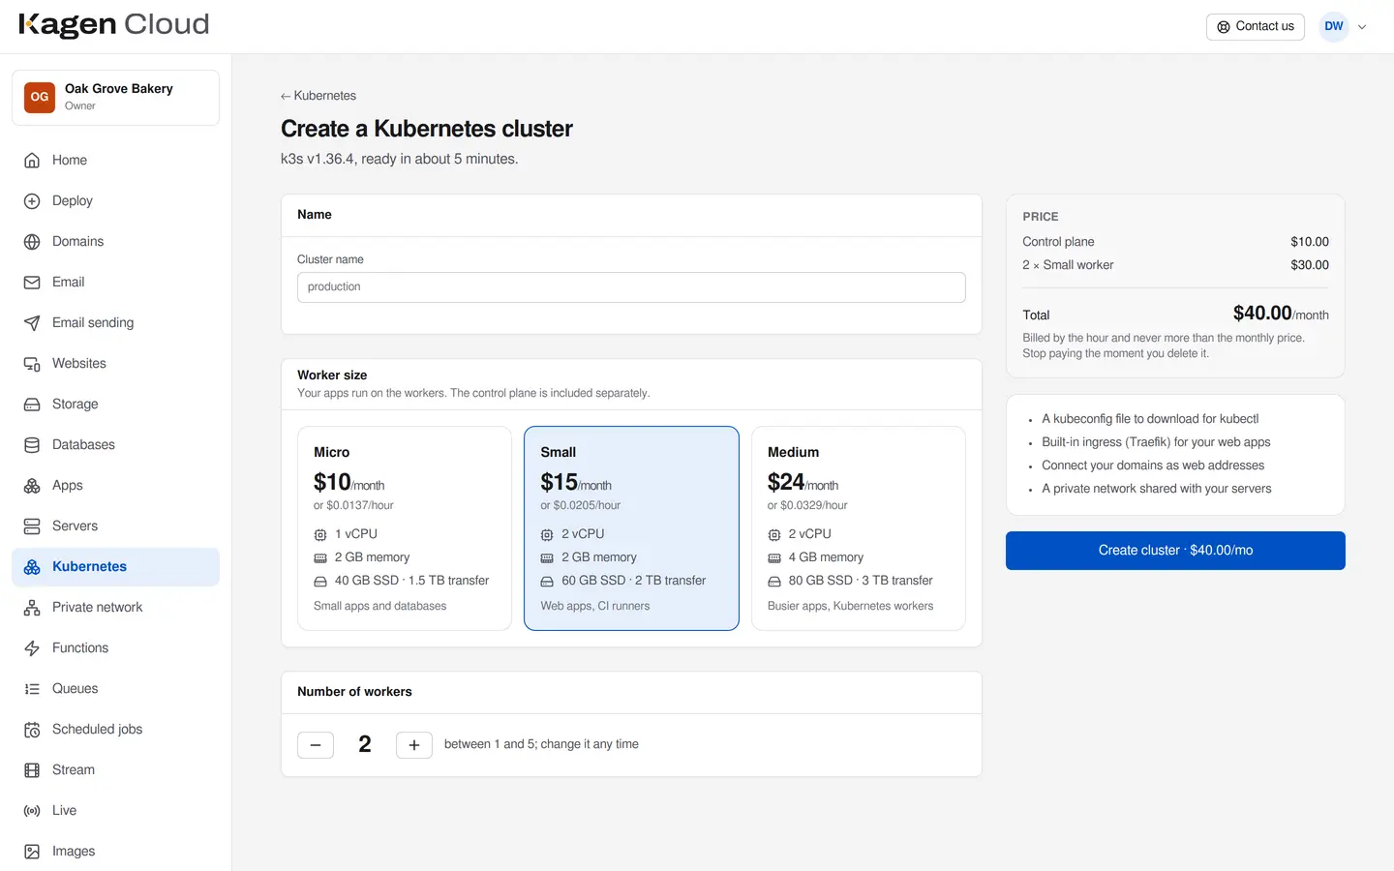The image size is (1394, 871).
Task: Click the Email envelope icon
Action: point(32,283)
